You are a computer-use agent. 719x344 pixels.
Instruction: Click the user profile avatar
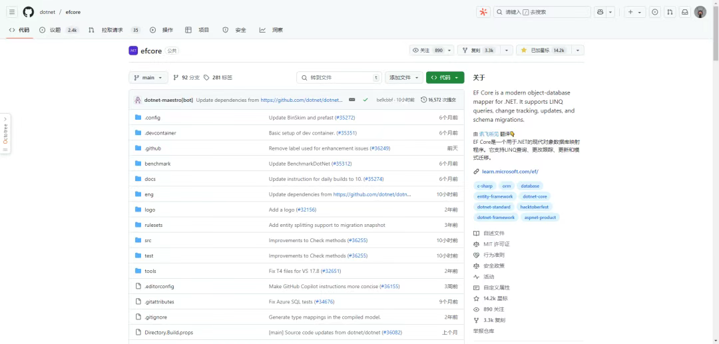[x=700, y=12]
